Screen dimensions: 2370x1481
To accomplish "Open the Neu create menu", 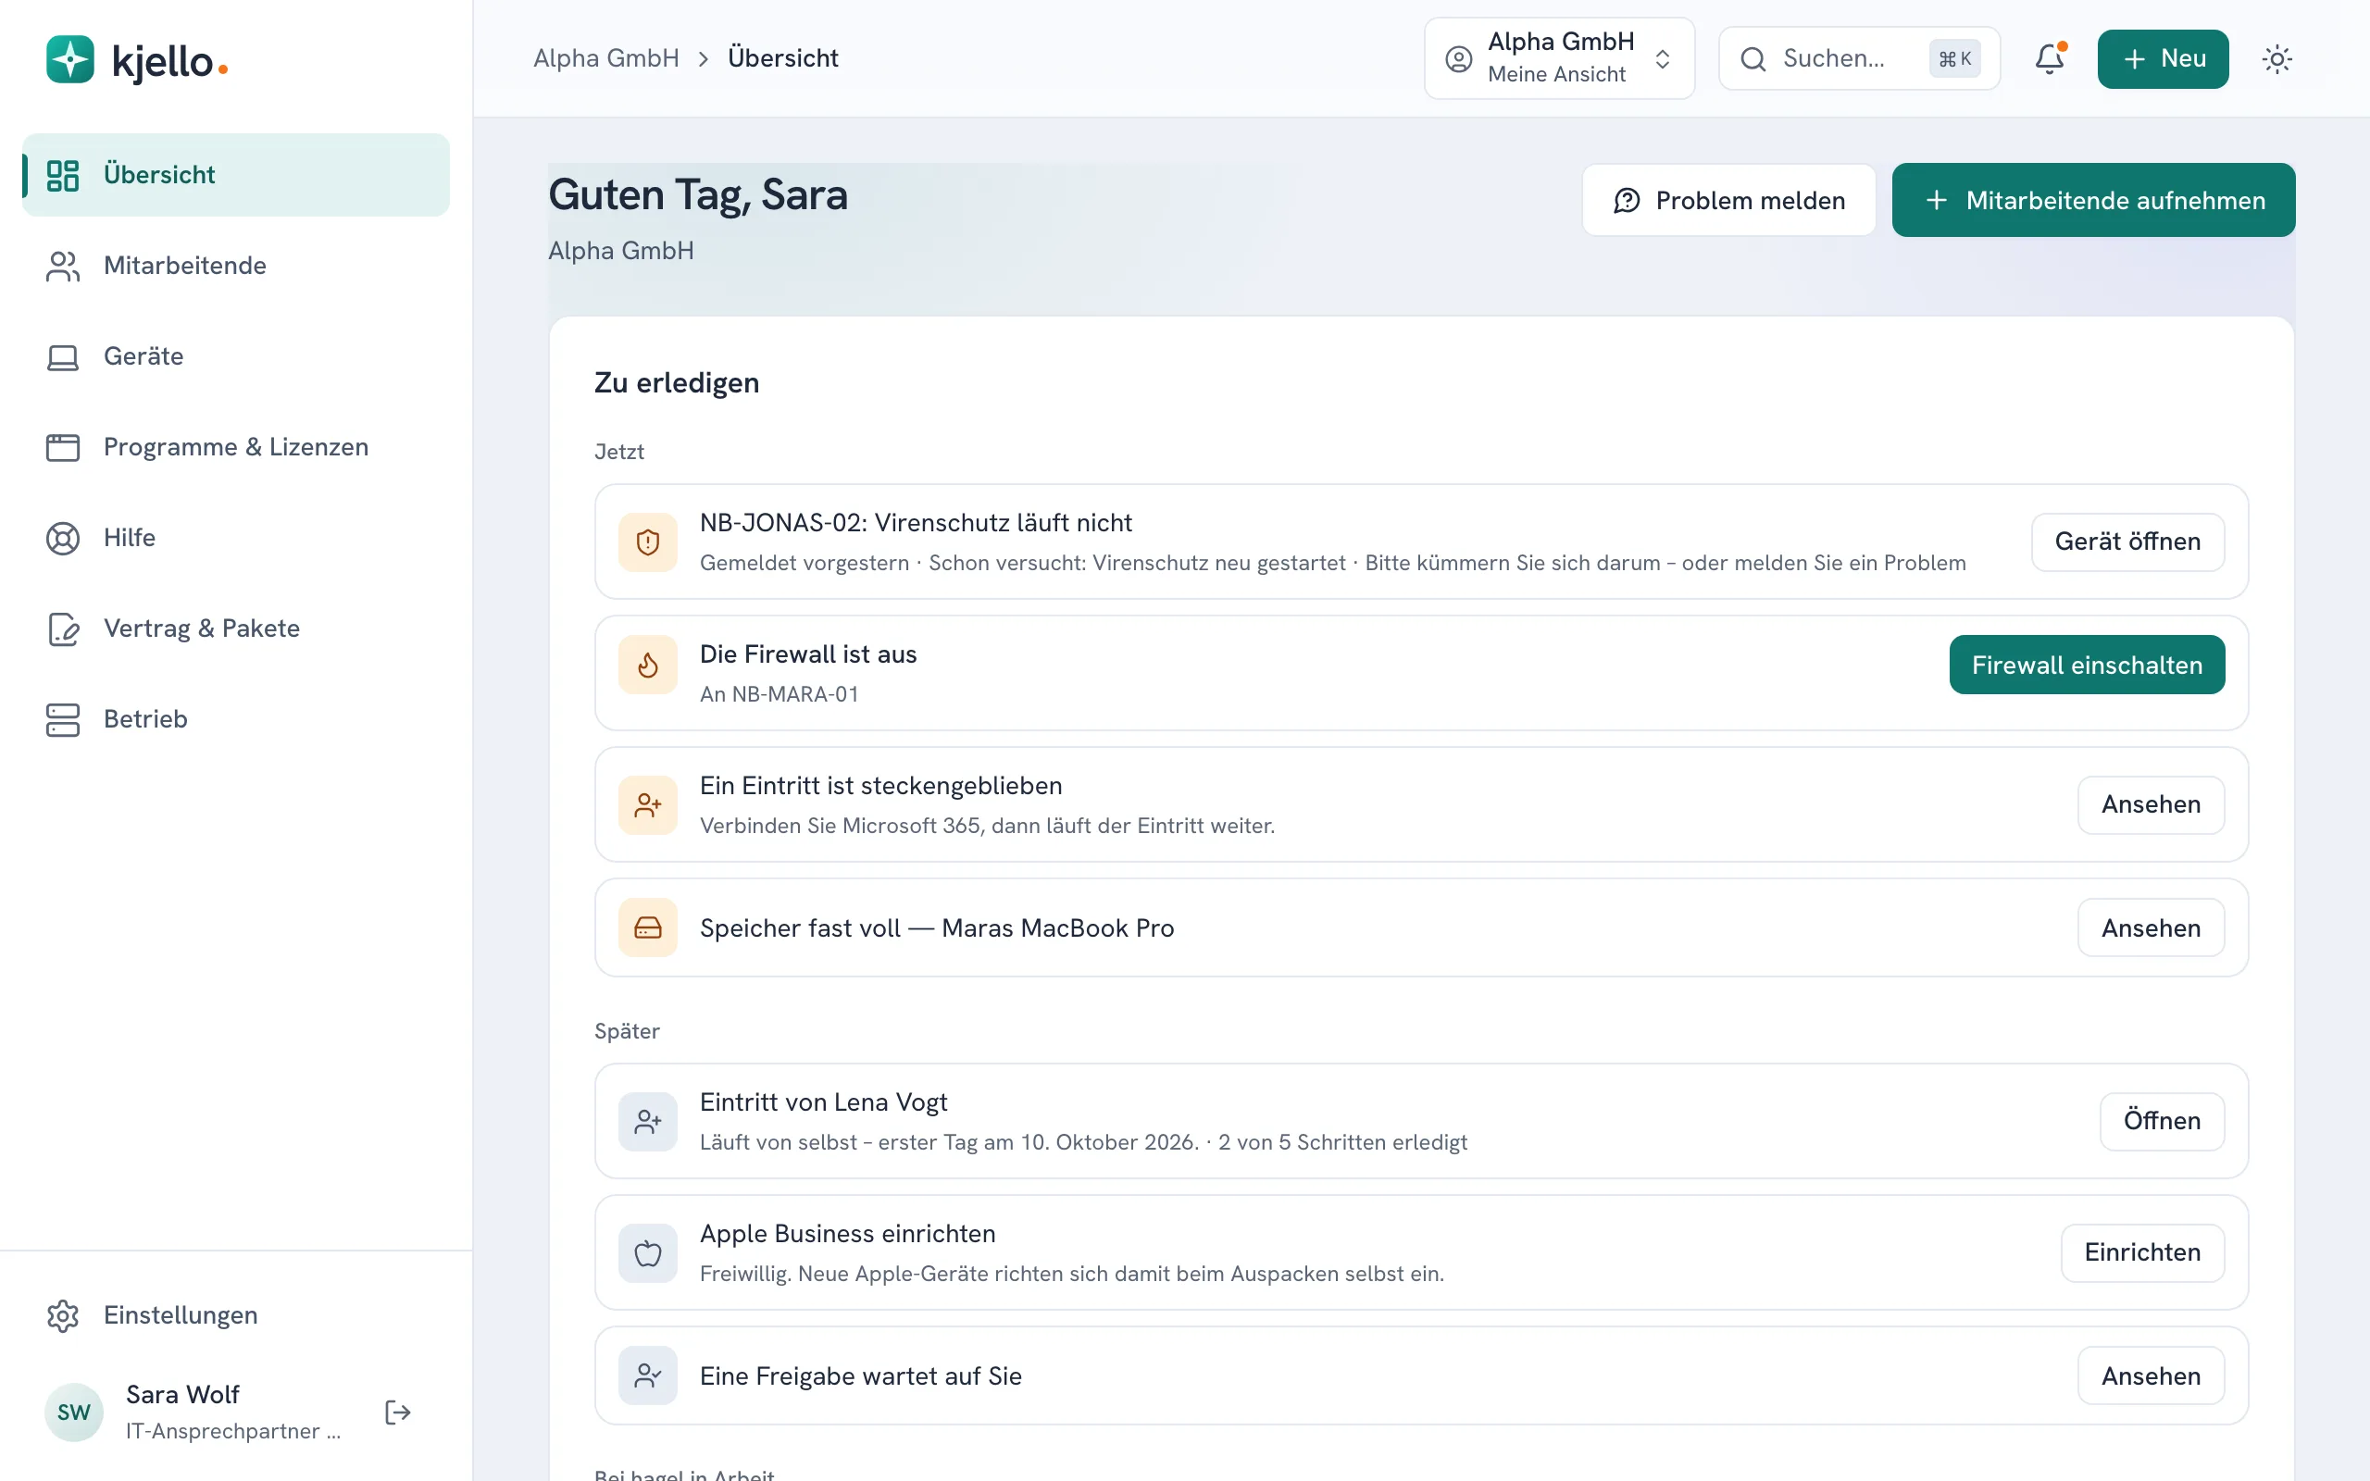I will pos(2163,58).
